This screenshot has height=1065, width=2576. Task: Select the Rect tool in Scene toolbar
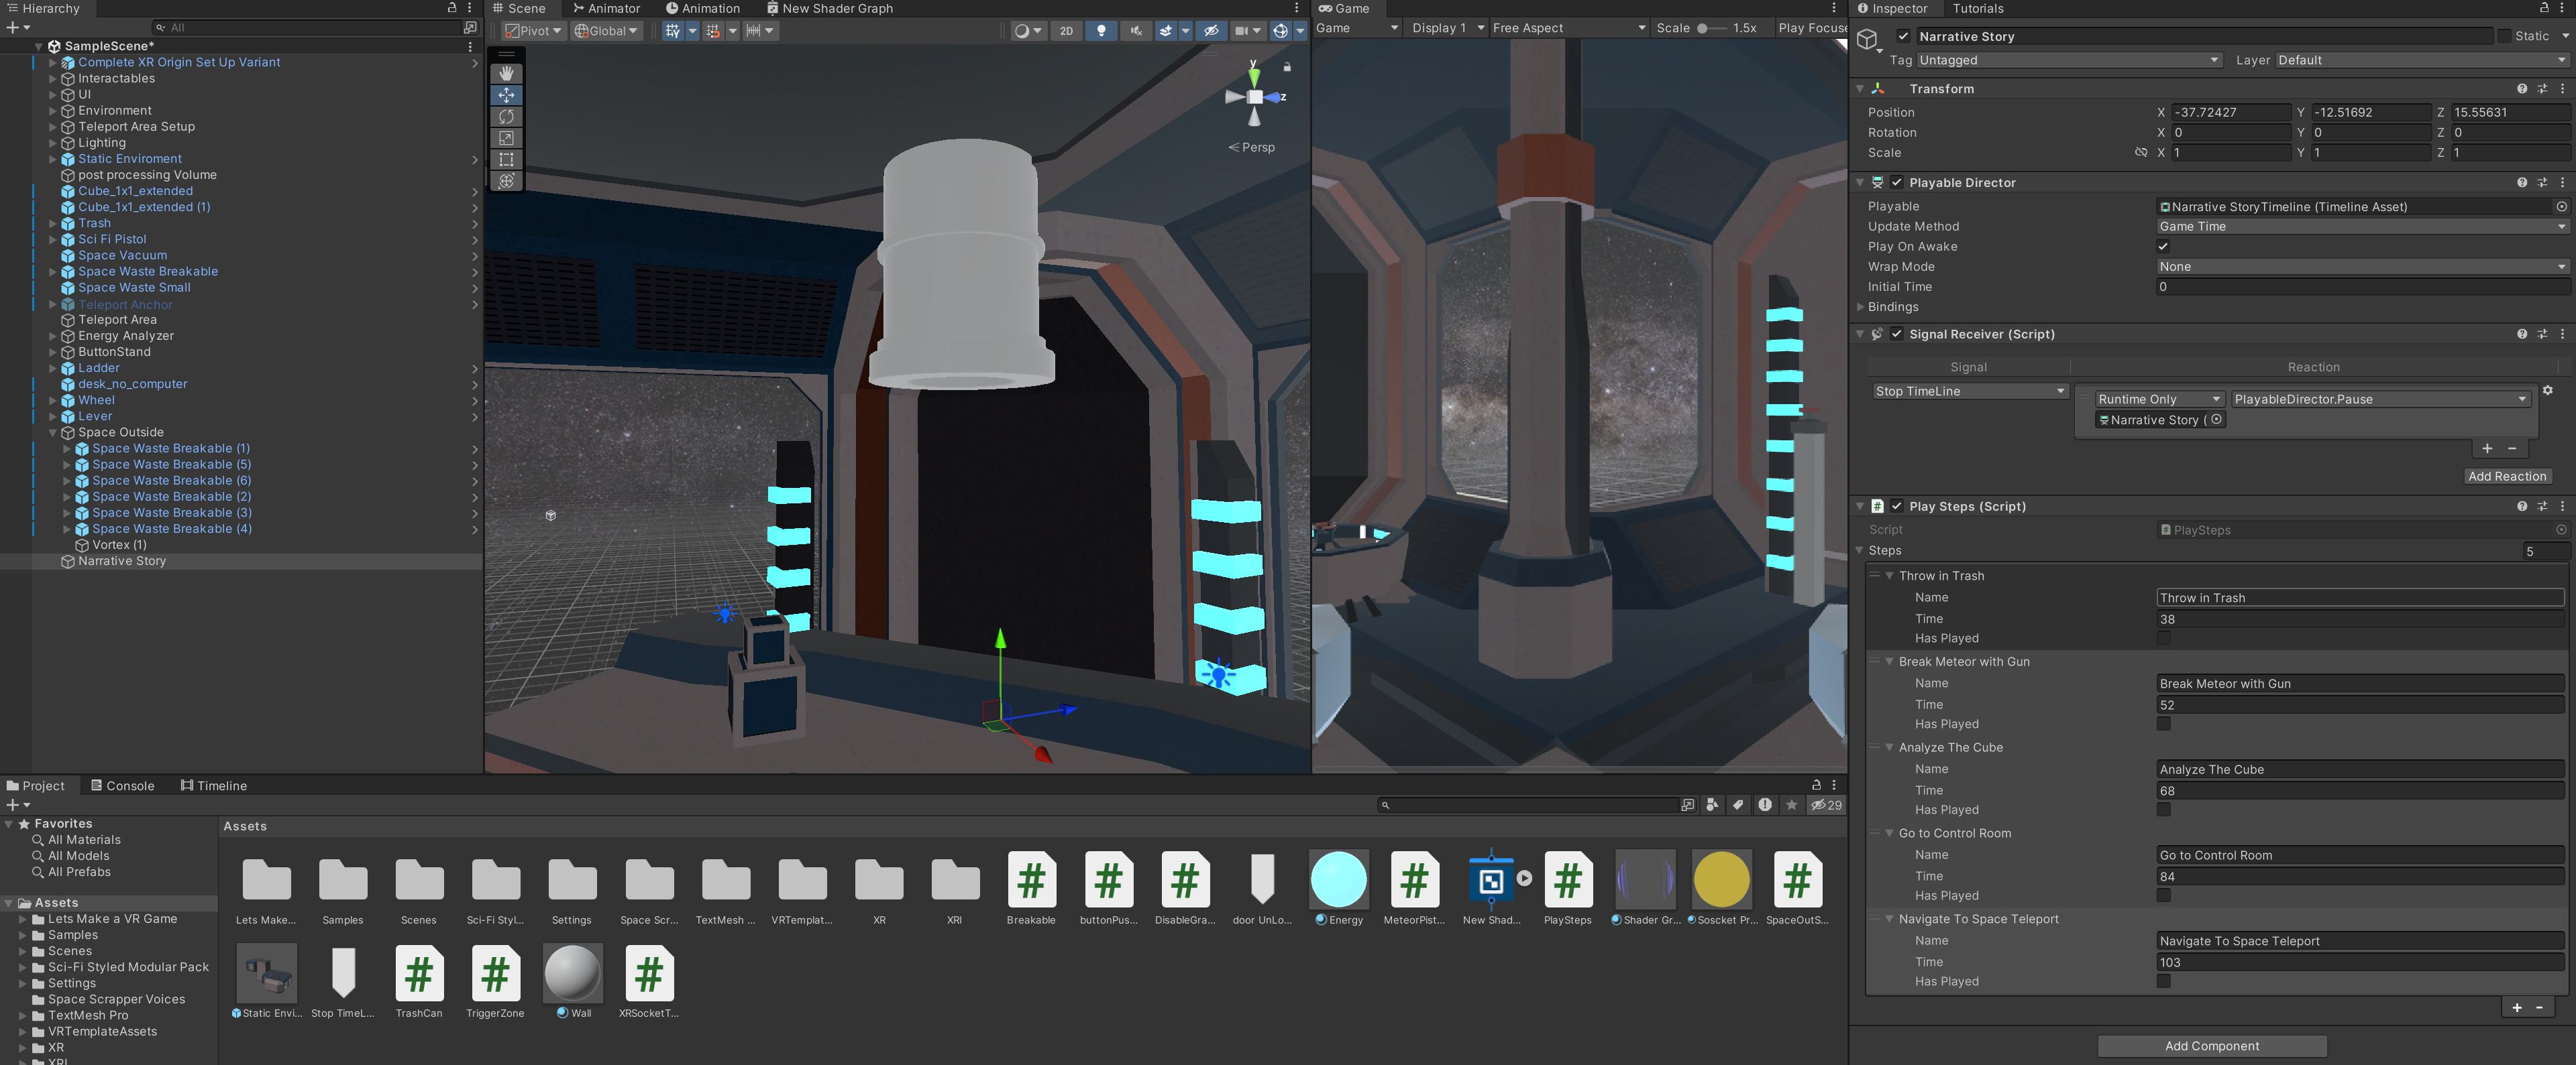506,160
